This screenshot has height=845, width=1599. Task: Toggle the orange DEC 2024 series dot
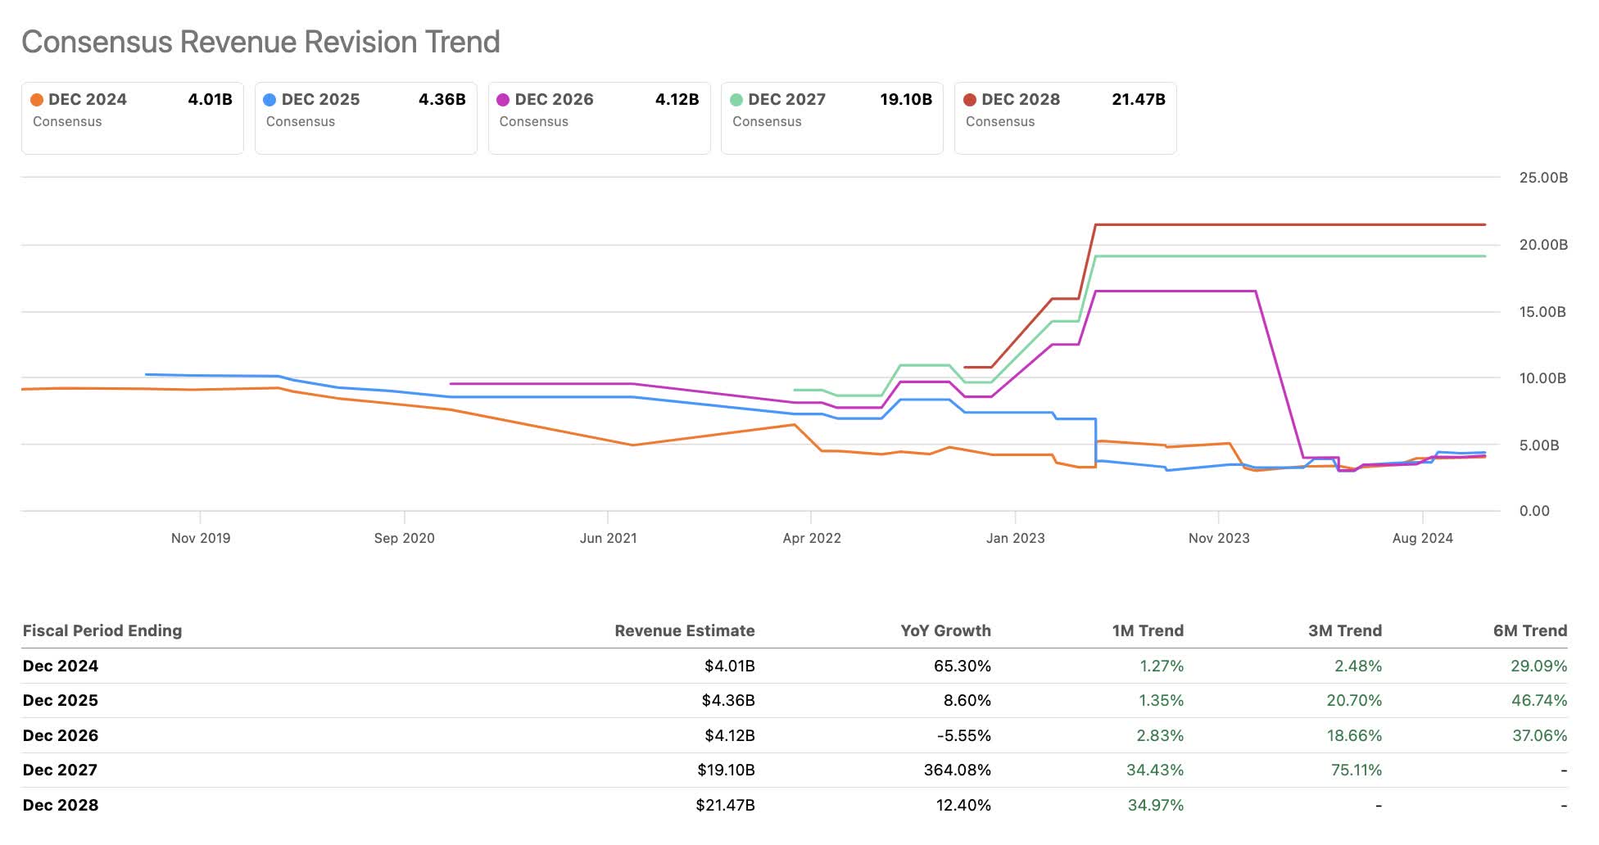[38, 99]
